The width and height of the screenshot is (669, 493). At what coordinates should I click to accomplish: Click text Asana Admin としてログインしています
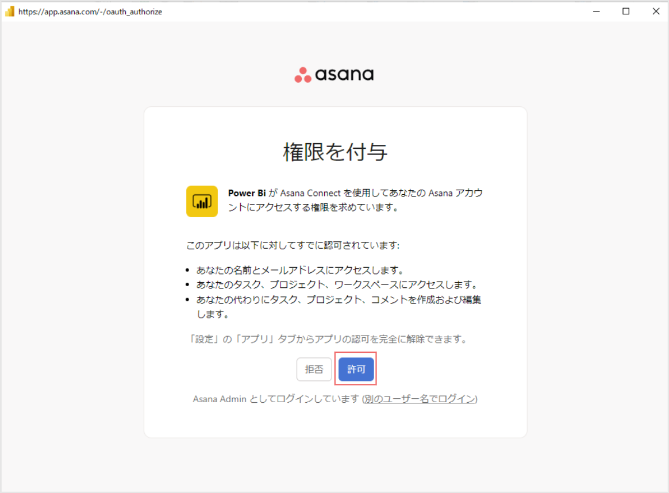[x=276, y=399]
